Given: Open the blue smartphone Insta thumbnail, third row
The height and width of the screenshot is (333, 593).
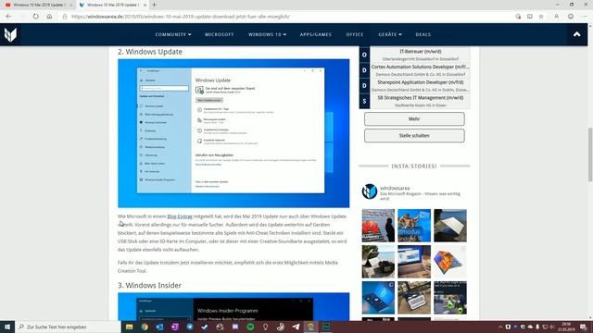Looking at the screenshot, I should 378,298.
